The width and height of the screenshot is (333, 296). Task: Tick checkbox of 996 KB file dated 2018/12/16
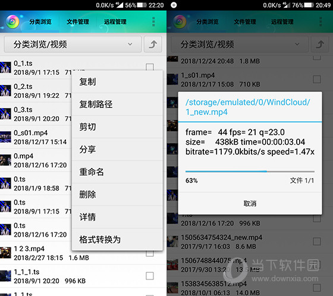[x=317, y=218]
